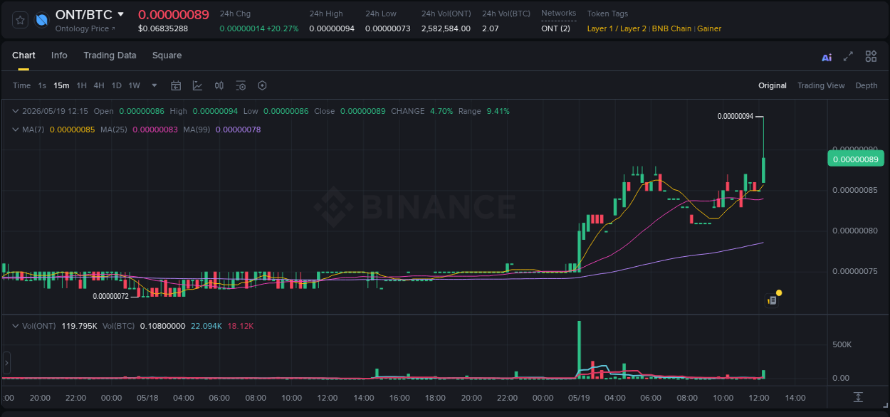
Task: Click the Vol(ONT) 119.795K value
Action: [79, 326]
